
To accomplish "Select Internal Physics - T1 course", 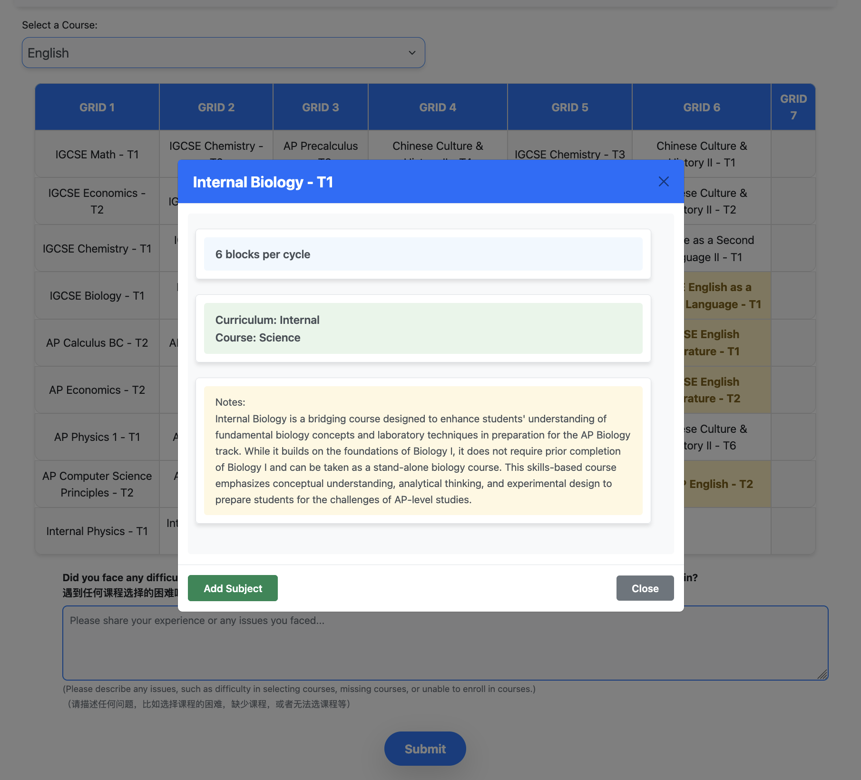I will (x=97, y=531).
